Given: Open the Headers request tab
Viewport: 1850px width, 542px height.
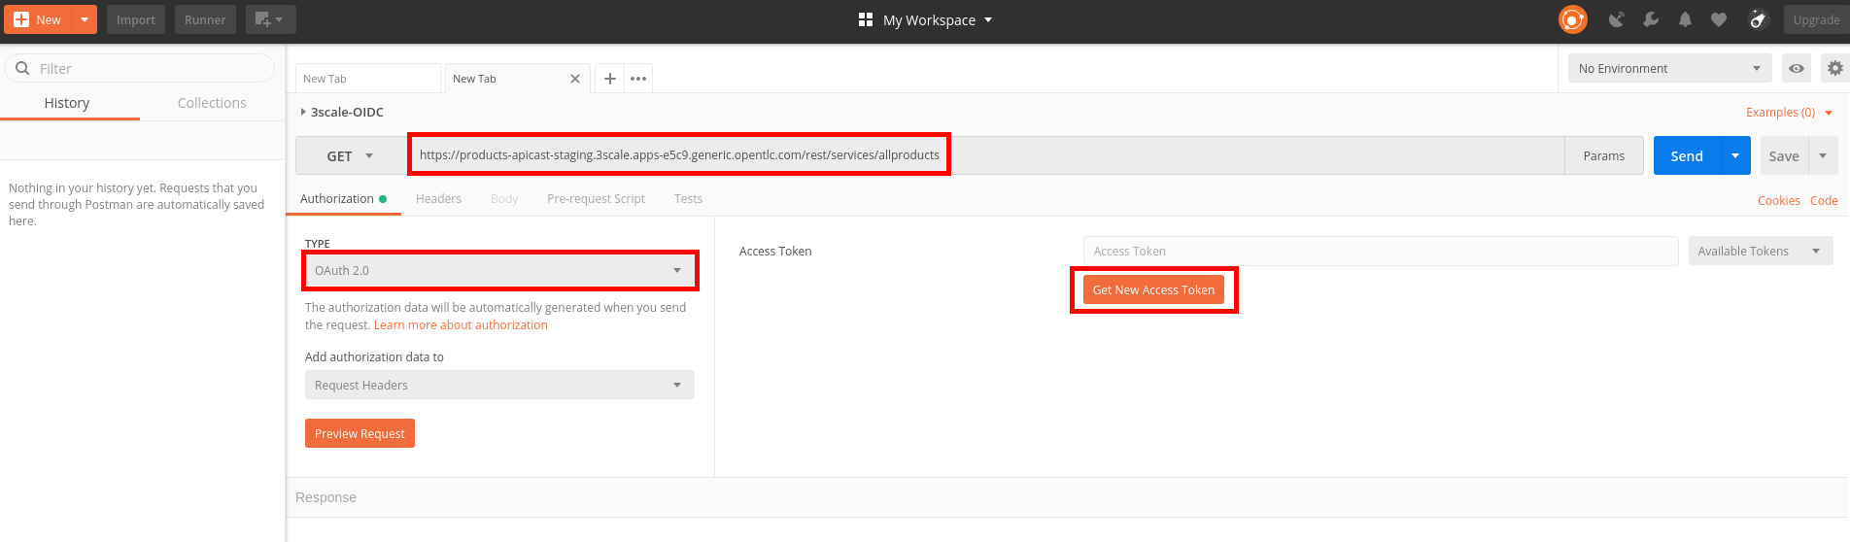Looking at the screenshot, I should [x=438, y=198].
